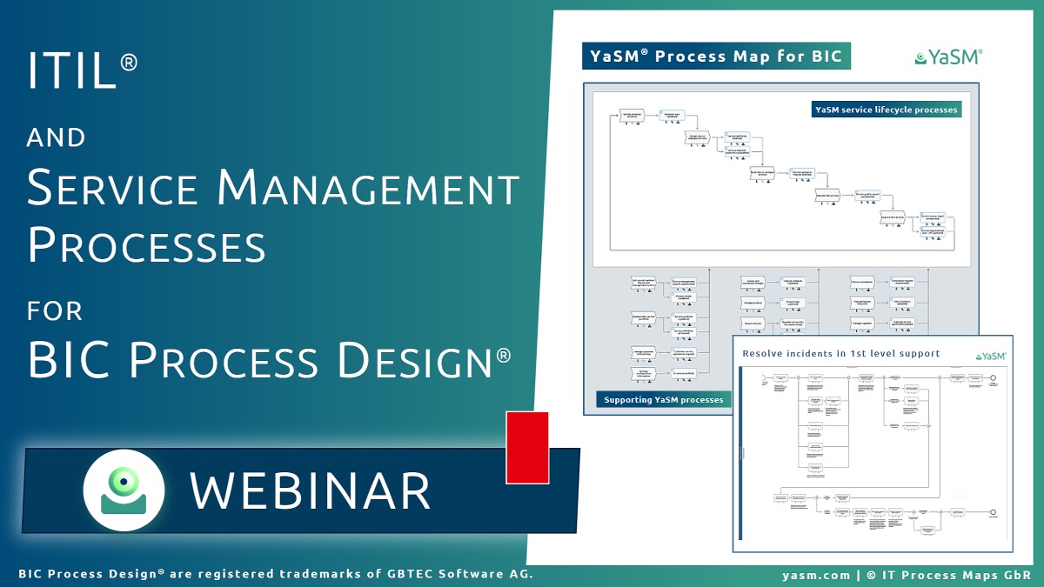Click the "Service Management" heading line
Viewport: 1044px width, 587px height.
tap(273, 188)
